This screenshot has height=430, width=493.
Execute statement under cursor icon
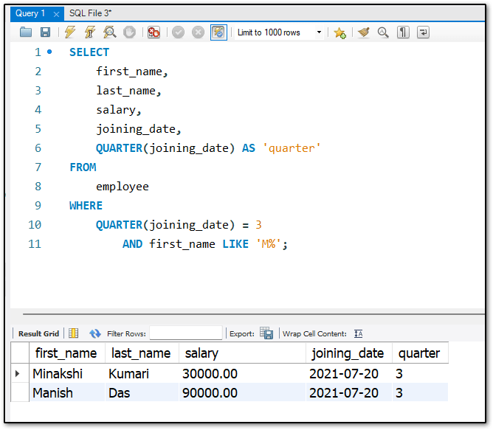pos(90,32)
